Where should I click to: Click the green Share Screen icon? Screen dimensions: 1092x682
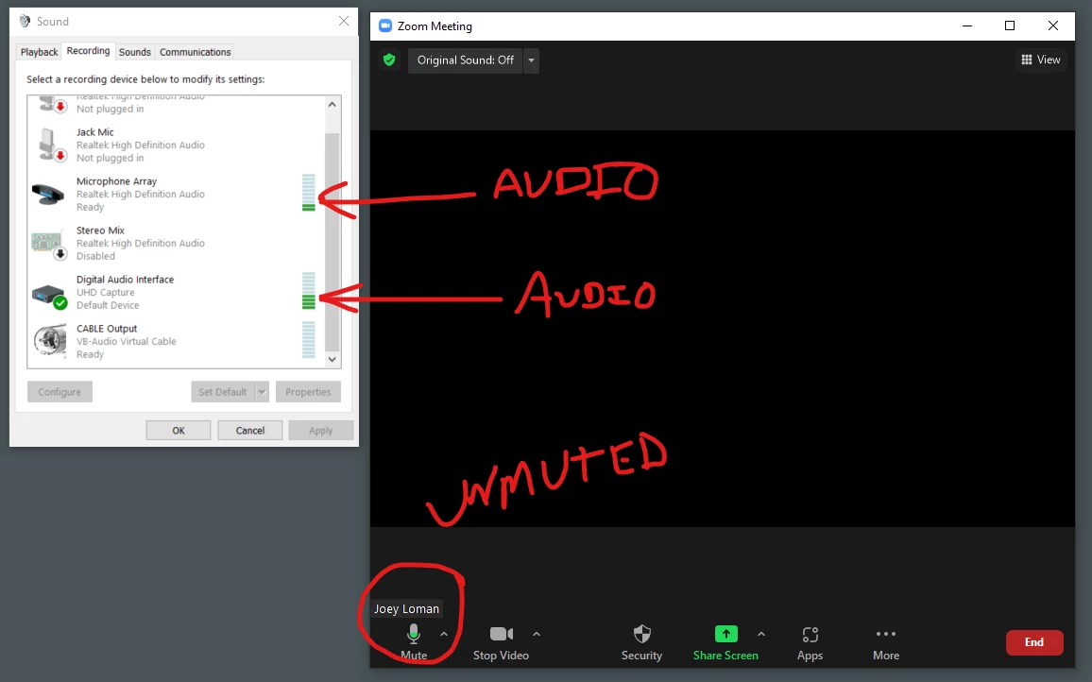(725, 633)
